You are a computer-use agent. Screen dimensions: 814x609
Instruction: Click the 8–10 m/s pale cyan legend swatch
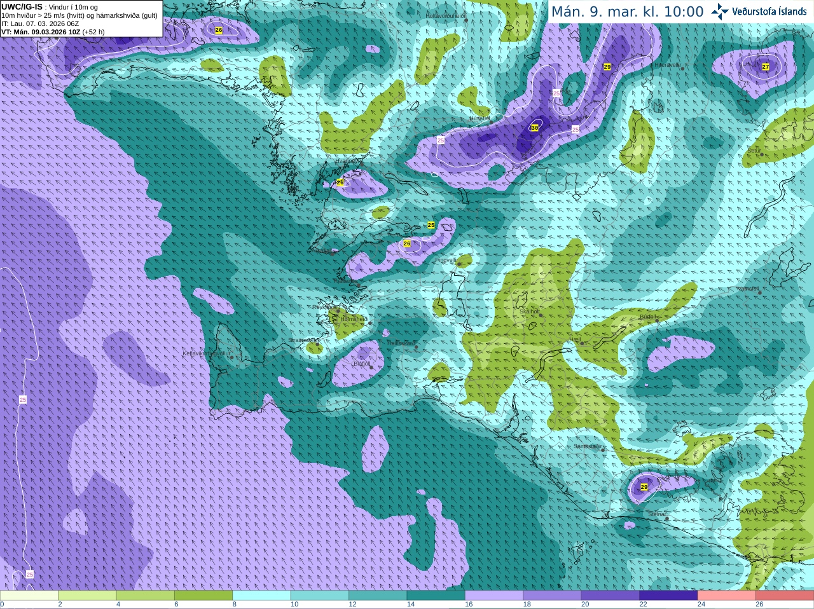tap(262, 596)
